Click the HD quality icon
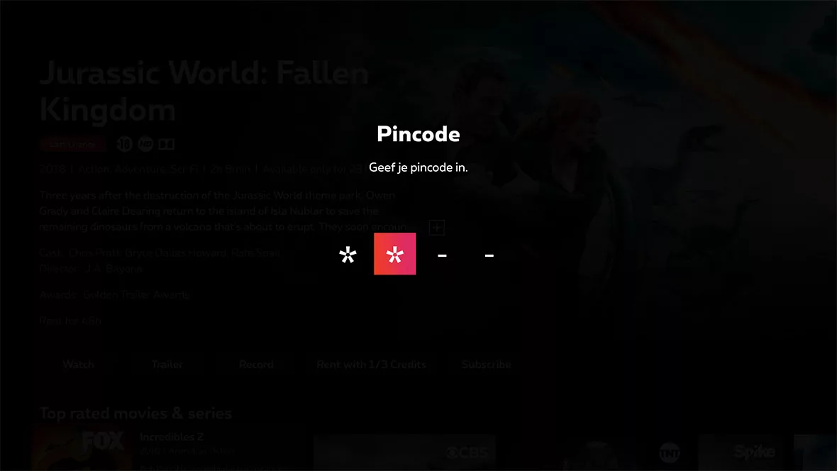This screenshot has width=837, height=471. pyautogui.click(x=145, y=144)
